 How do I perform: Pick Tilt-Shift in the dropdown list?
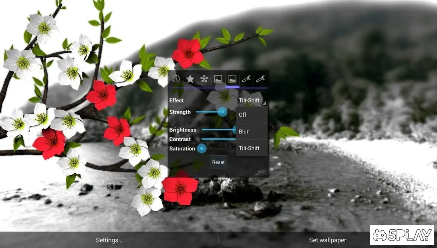click(252, 148)
